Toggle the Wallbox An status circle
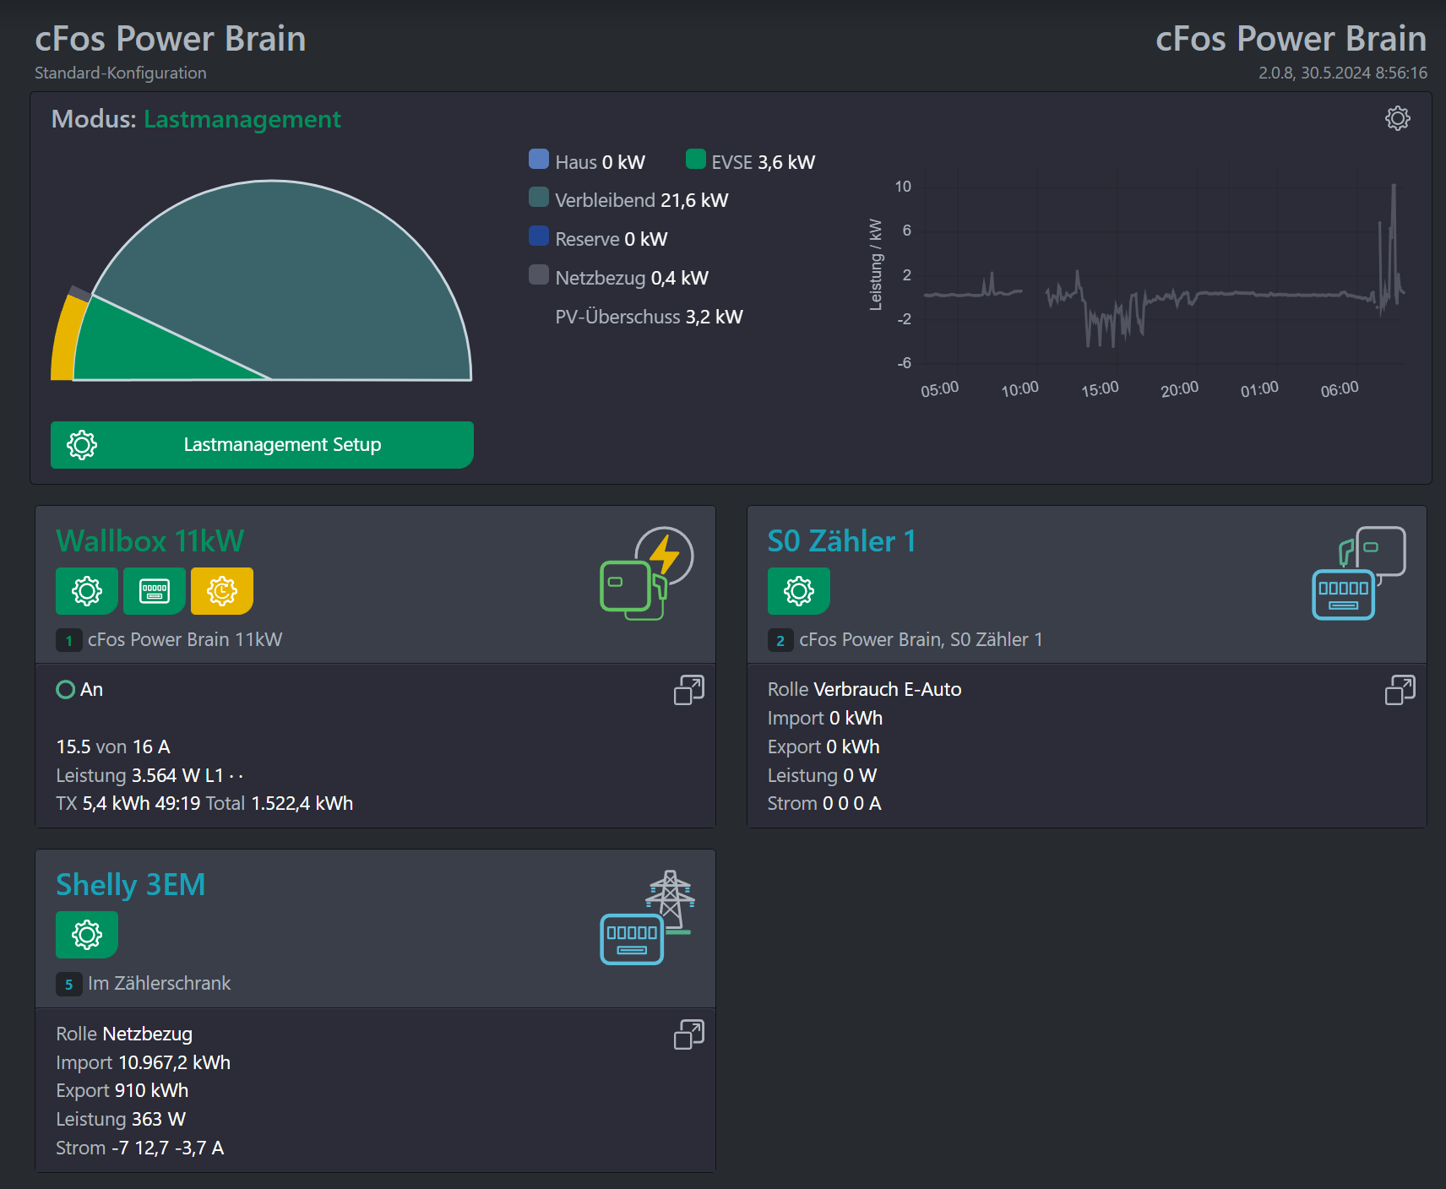Image resolution: width=1446 pixels, height=1189 pixels. click(x=65, y=690)
